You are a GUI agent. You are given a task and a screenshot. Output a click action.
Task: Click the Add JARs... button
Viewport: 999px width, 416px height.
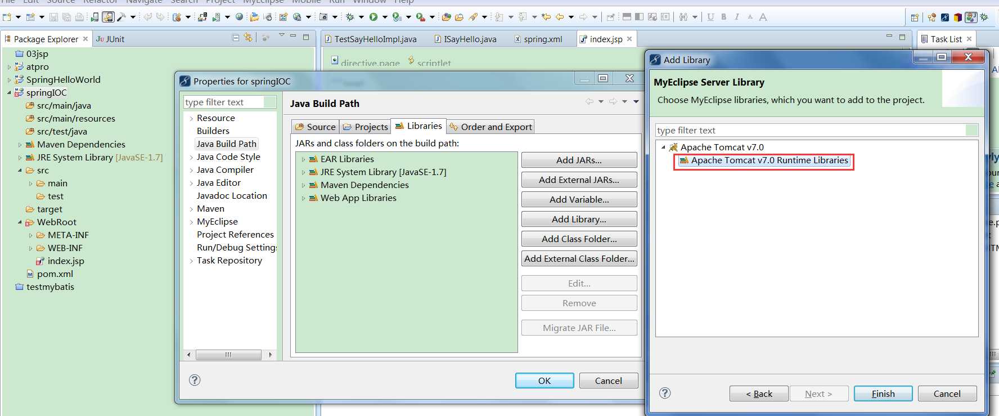tap(579, 160)
